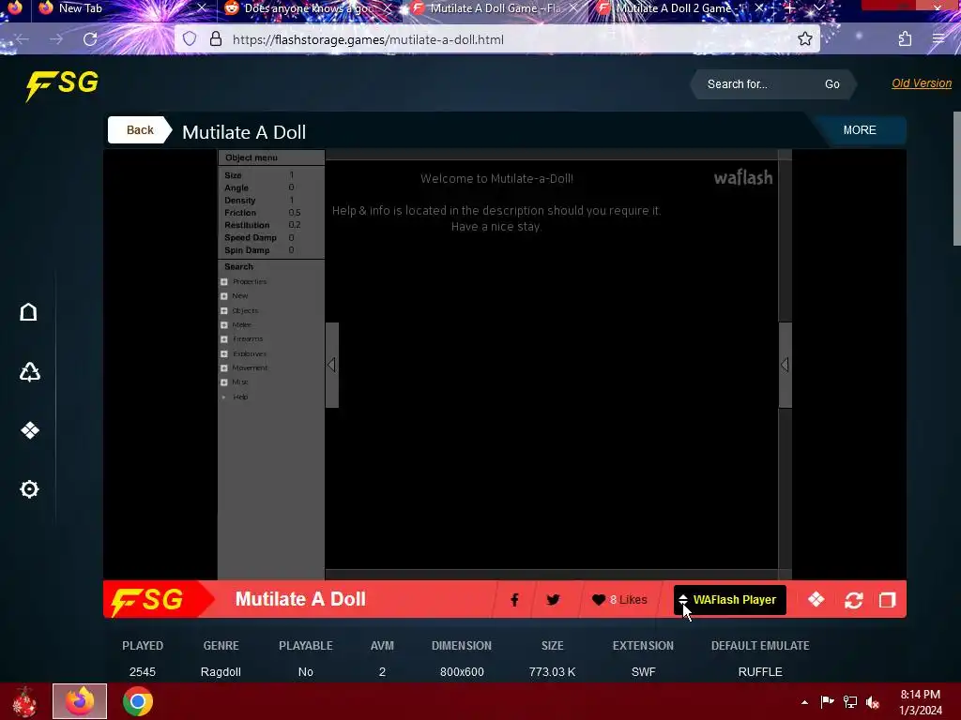Click the Angle property row

271,187
